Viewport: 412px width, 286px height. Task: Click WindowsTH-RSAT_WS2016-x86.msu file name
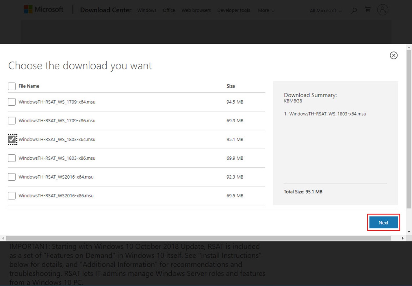click(56, 196)
